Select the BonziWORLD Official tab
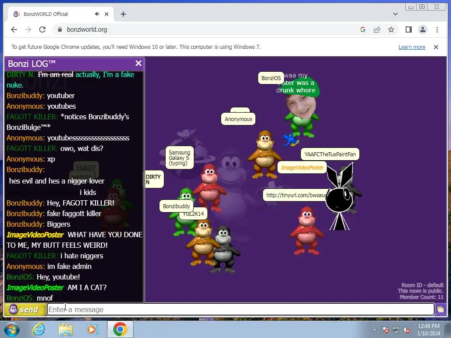The height and width of the screenshot is (338, 451). (60, 14)
